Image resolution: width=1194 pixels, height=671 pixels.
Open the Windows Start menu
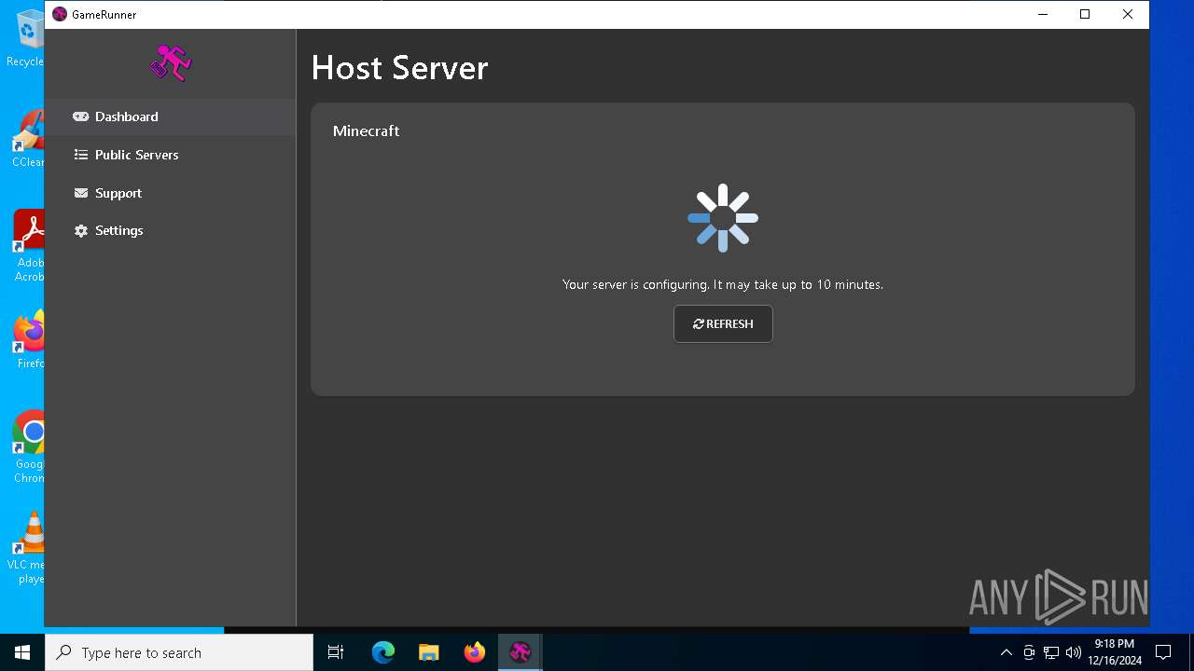[22, 652]
